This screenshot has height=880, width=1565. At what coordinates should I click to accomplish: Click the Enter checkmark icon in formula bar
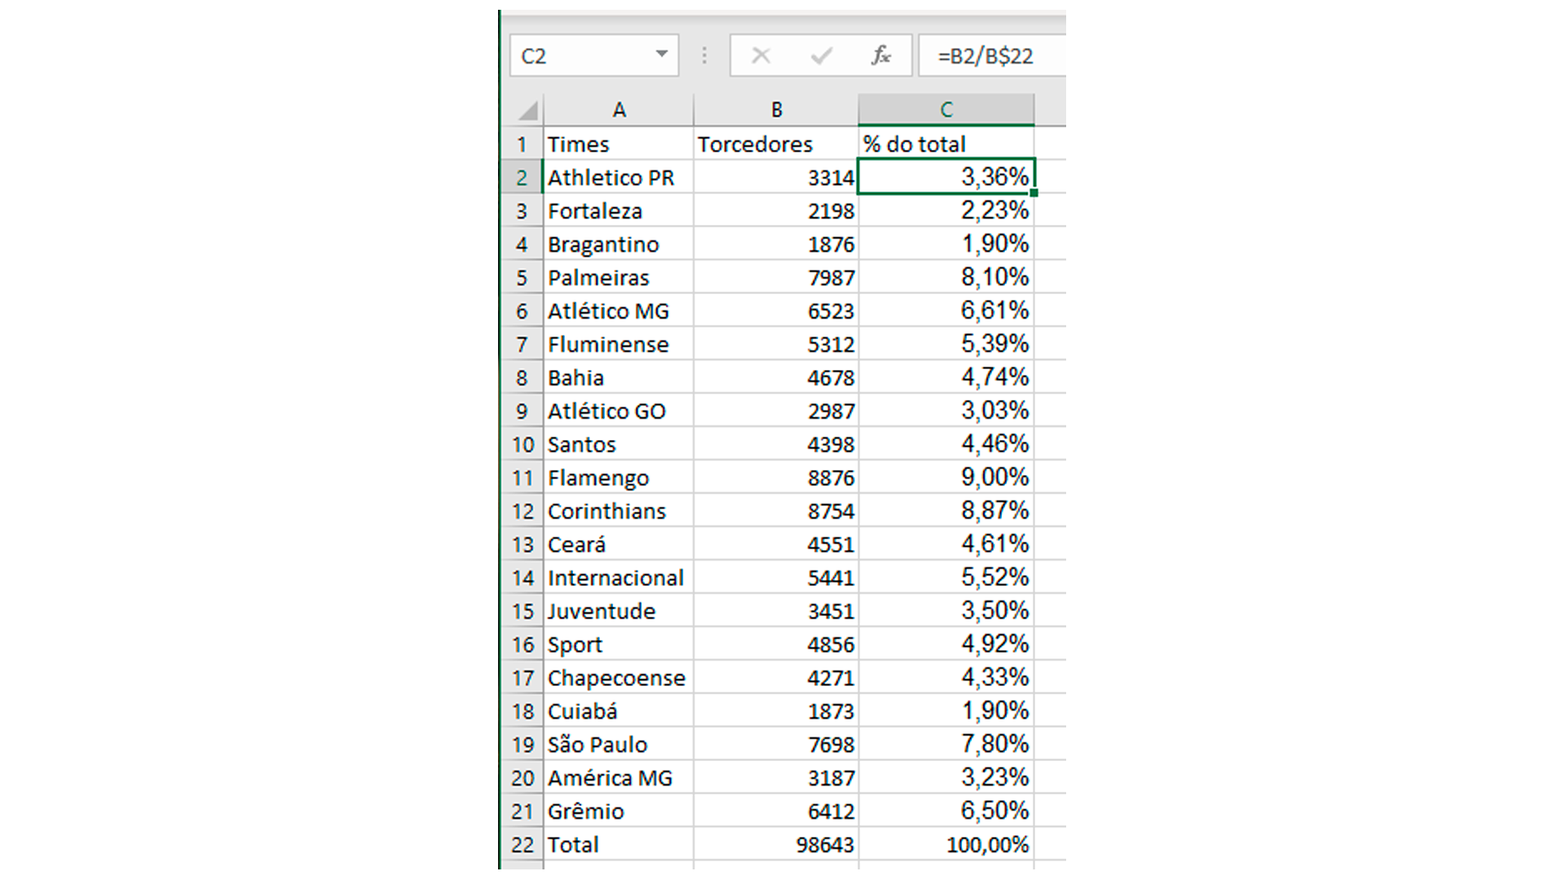pos(821,55)
